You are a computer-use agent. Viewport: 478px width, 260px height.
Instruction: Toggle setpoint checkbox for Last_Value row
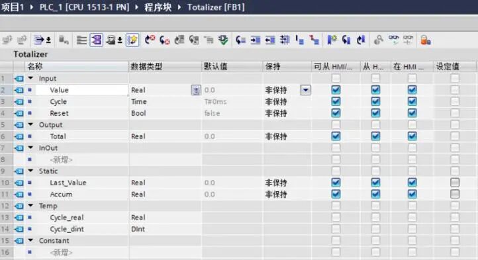click(x=455, y=183)
